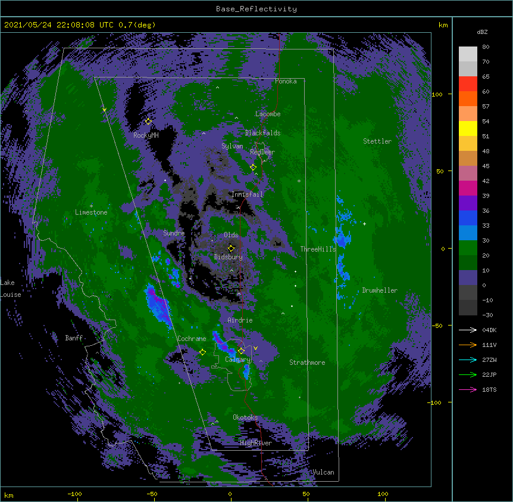Viewport: 513px width, 502px height.
Task: Click the Sylvan label
Action: point(232,146)
